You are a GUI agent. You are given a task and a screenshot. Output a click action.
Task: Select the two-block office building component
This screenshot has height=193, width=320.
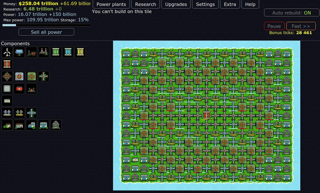[x=31, y=125]
